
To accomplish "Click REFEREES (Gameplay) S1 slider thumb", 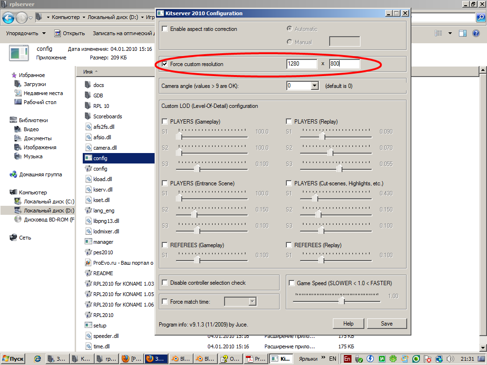I will coord(197,259).
